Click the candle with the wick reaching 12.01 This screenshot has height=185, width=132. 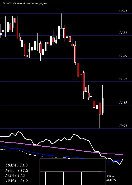[x=61, y=28]
